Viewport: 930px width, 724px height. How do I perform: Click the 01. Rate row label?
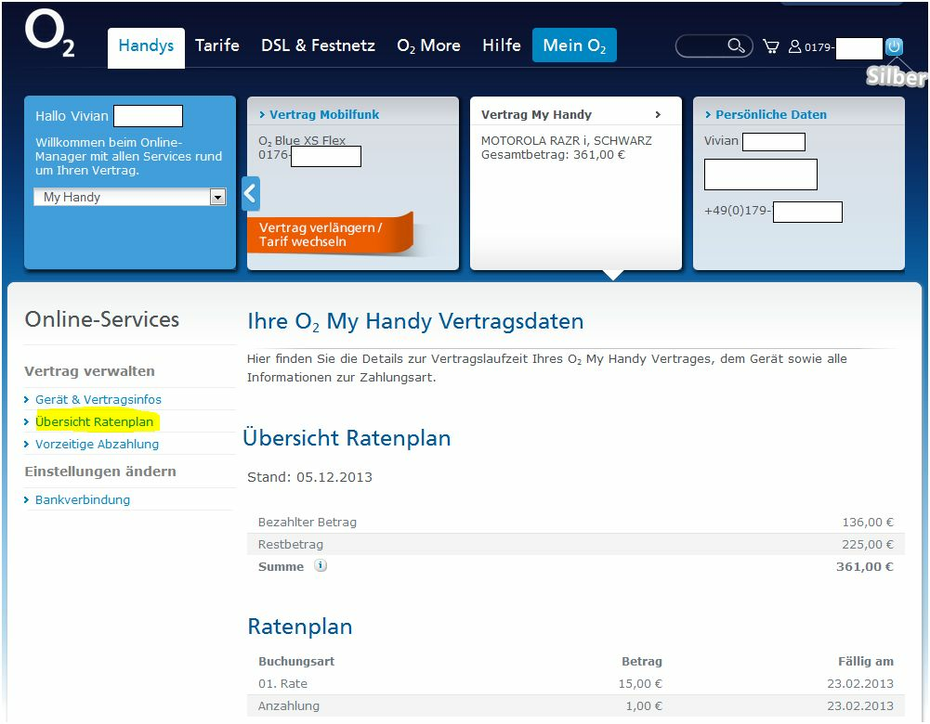pyautogui.click(x=282, y=683)
